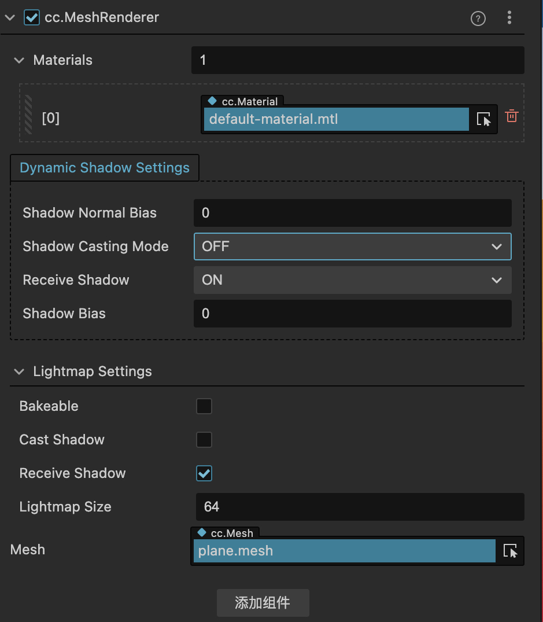The height and width of the screenshot is (622, 543).
Task: Collapse the Materials section
Action: pyautogui.click(x=19, y=60)
